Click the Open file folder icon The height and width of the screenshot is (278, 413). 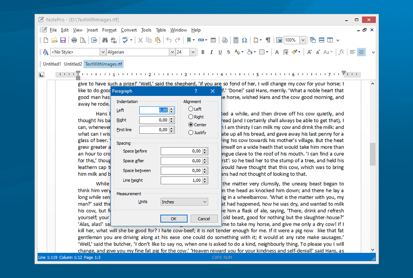54,40
